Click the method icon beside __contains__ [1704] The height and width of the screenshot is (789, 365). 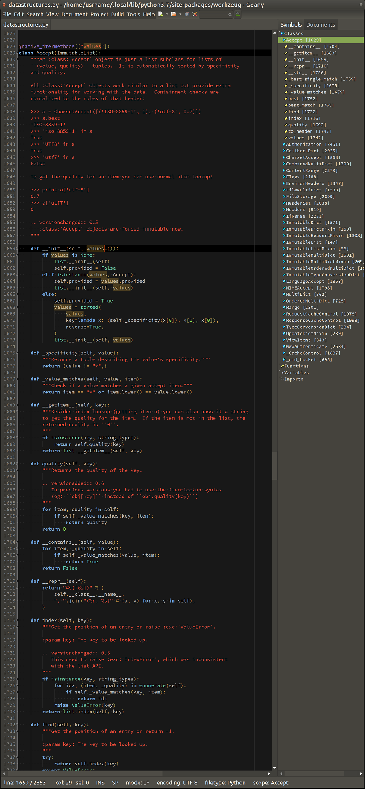(286, 47)
